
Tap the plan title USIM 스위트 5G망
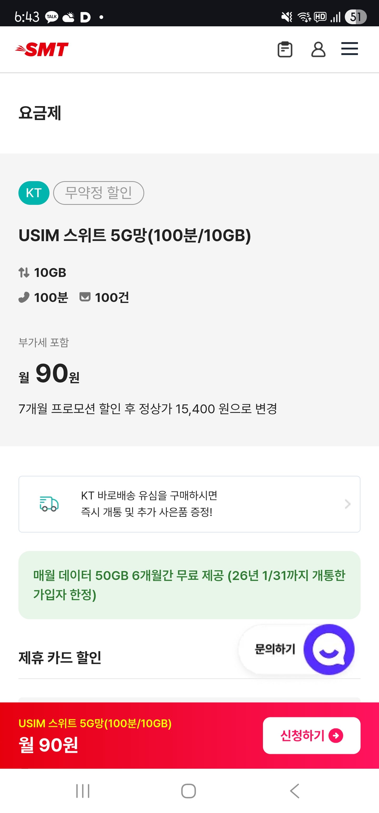[x=135, y=235]
